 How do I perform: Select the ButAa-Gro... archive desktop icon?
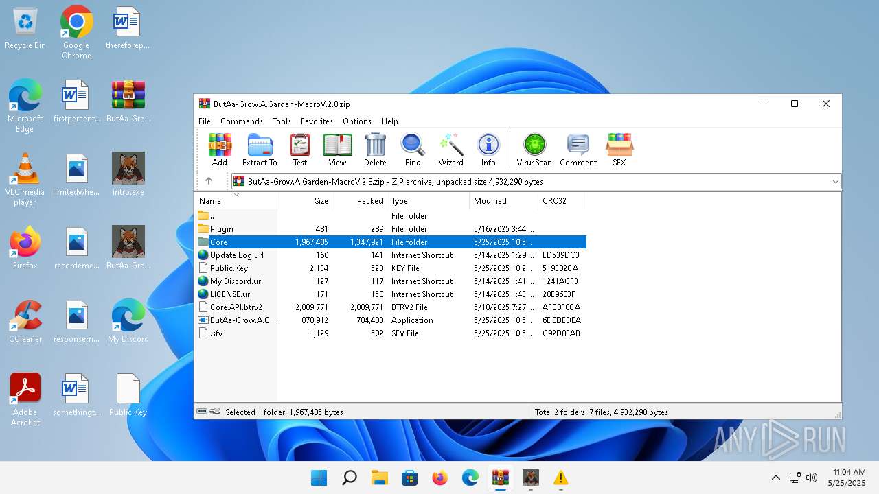tap(128, 101)
